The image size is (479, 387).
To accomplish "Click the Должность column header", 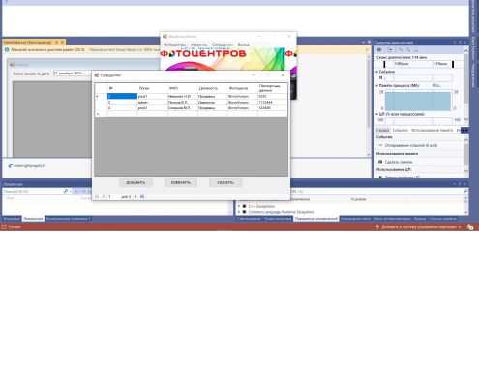I will 212,88.
